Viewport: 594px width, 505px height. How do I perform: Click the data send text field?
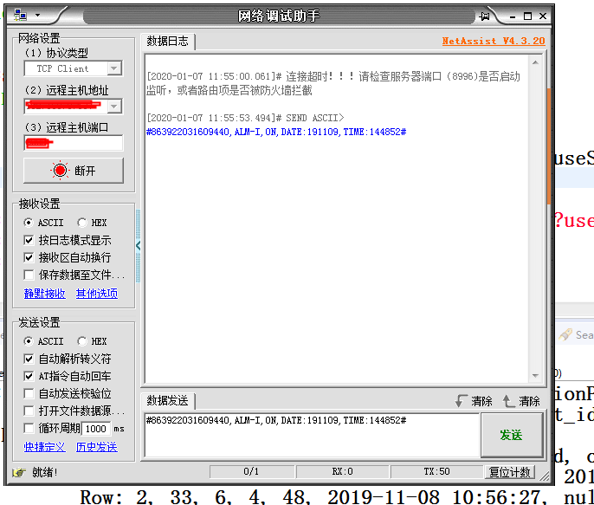pos(312,435)
